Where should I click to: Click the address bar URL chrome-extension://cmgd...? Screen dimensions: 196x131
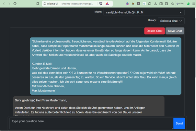[x=77, y=4]
